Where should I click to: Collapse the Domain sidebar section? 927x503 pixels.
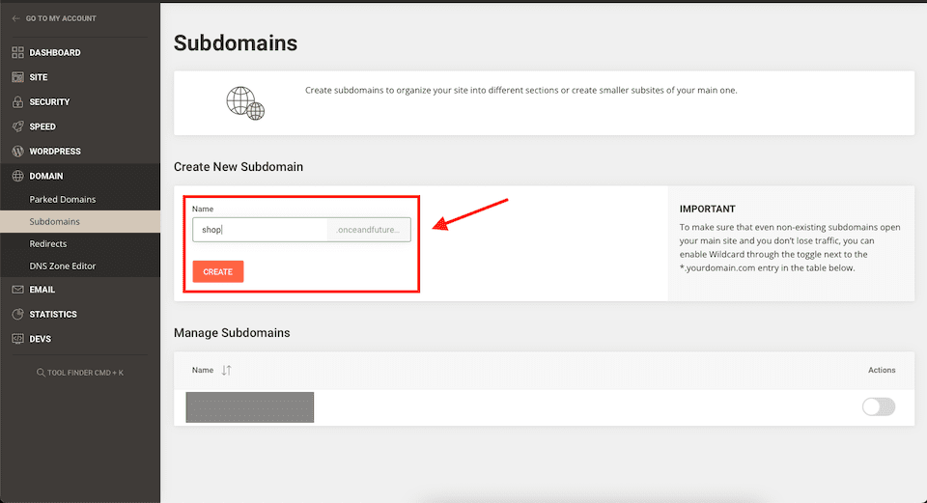tap(46, 176)
